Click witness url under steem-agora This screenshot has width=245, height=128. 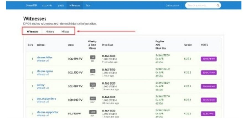(x=43, y=74)
